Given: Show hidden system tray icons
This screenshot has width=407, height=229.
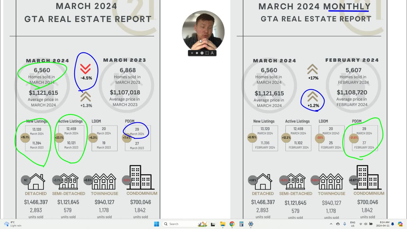Looking at the screenshot, I should pos(331,224).
